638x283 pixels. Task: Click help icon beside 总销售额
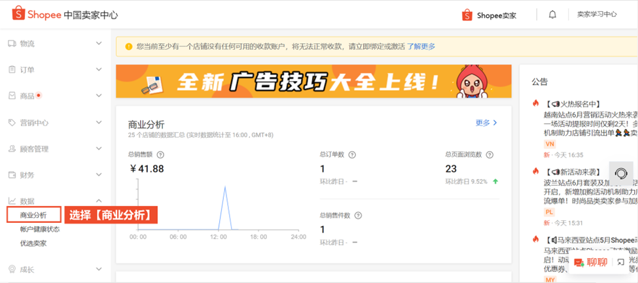tap(160, 154)
